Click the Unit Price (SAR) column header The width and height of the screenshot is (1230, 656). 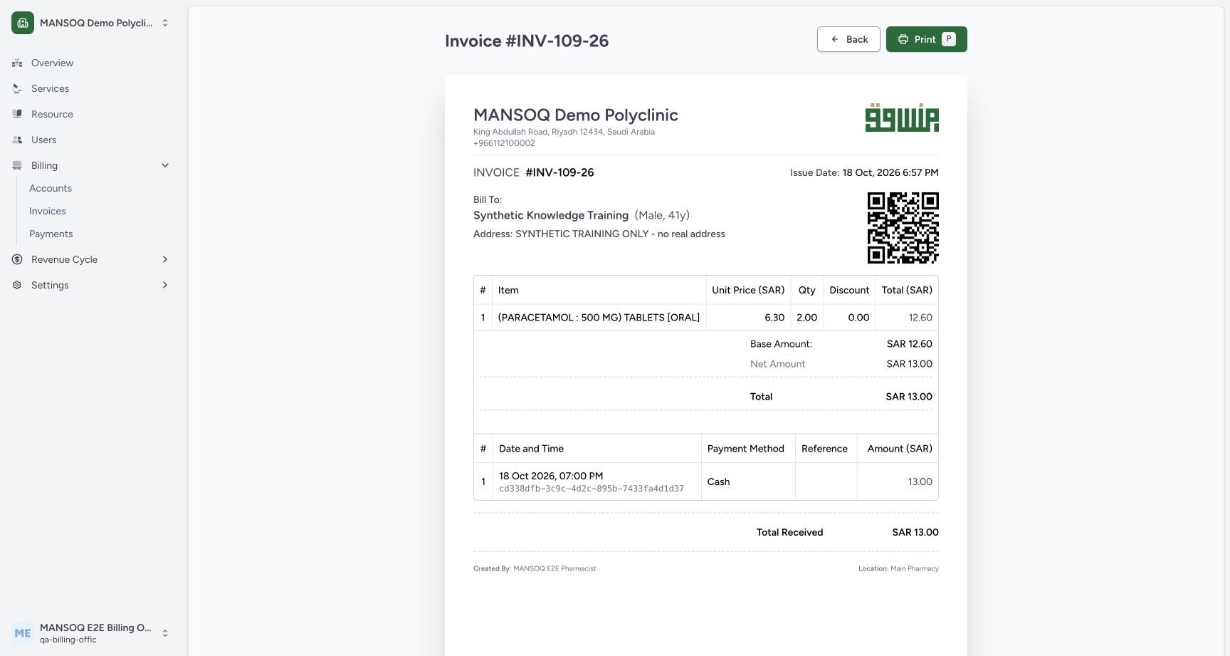coord(748,290)
